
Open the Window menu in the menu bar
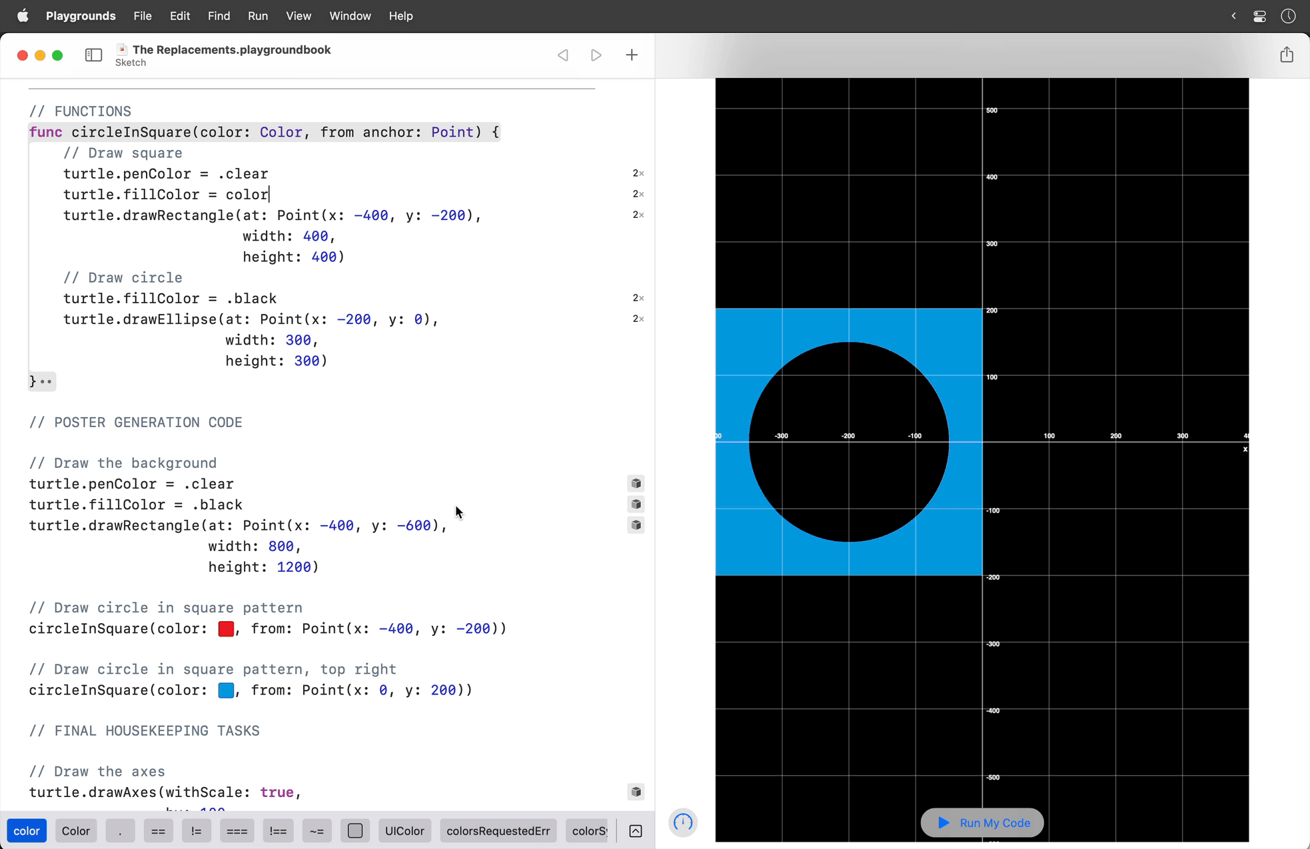click(350, 15)
